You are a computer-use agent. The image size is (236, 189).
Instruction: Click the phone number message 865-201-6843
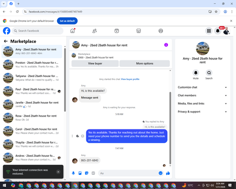click(x=90, y=160)
